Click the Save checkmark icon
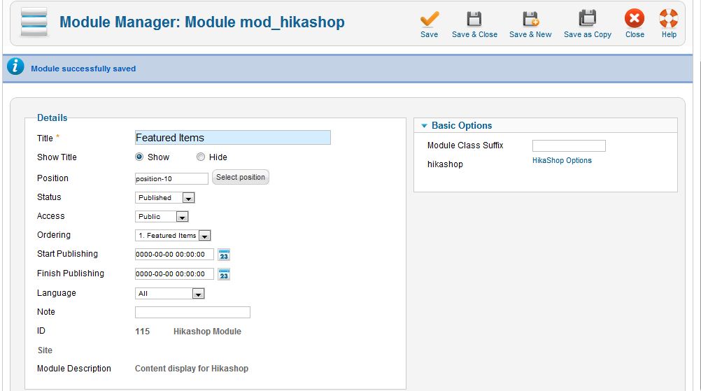Viewport: 701px width, 391px height. [x=429, y=19]
